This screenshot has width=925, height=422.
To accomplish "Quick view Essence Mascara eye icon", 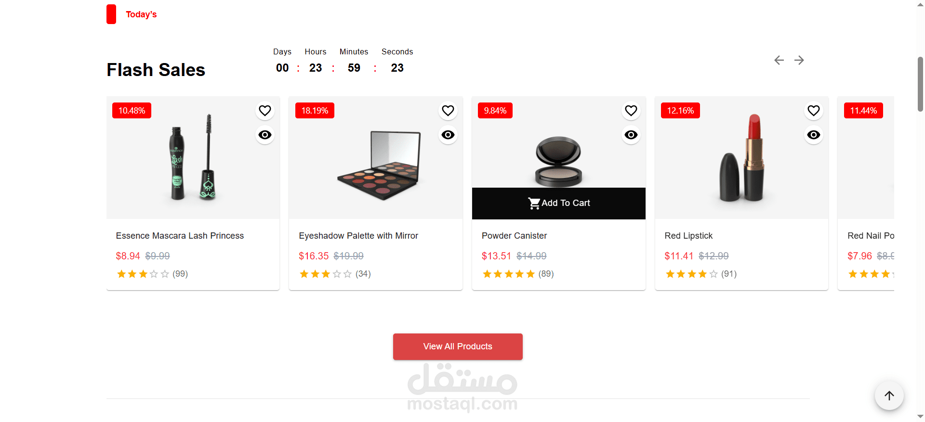I will [x=265, y=135].
